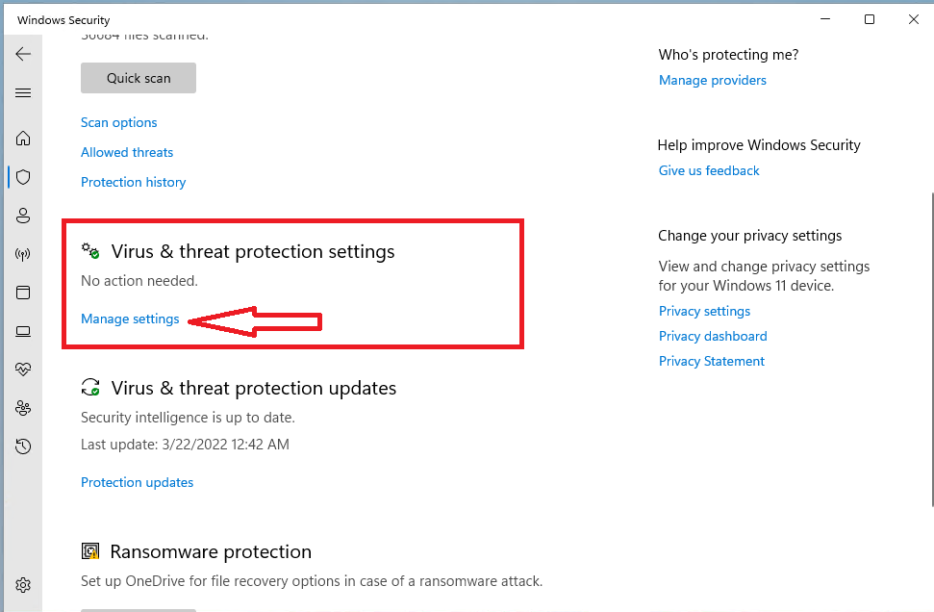Open the Protection updates link

(137, 483)
